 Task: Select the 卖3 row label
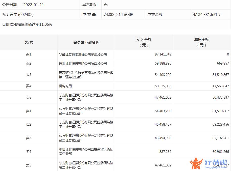(x=29, y=138)
